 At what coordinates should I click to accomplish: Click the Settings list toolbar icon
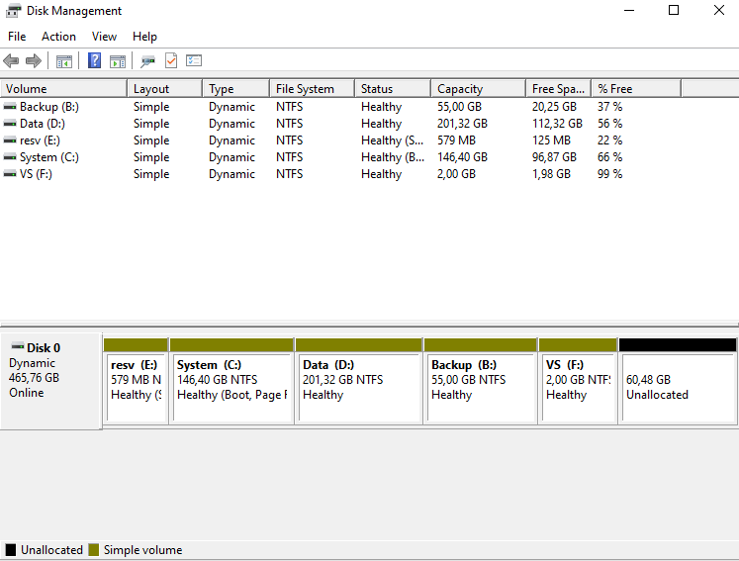[x=194, y=60]
